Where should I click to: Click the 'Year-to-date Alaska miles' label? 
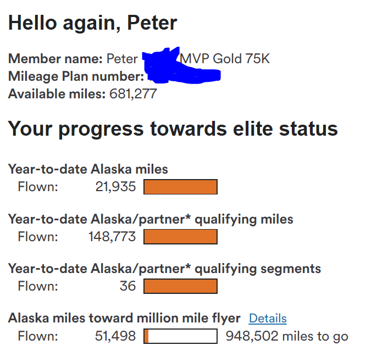[88, 169]
